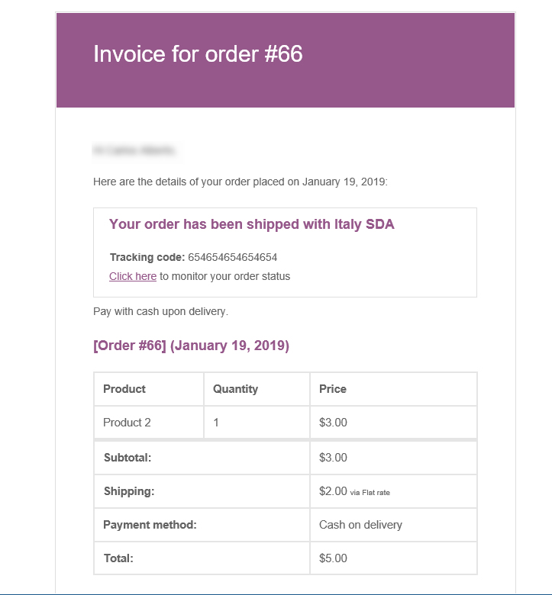Click the Product column header
This screenshot has height=595, width=552.
click(124, 389)
